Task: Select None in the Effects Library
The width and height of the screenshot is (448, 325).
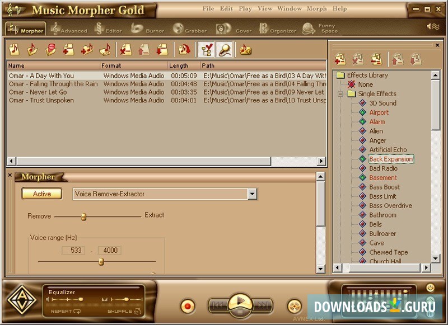Action: coord(366,84)
